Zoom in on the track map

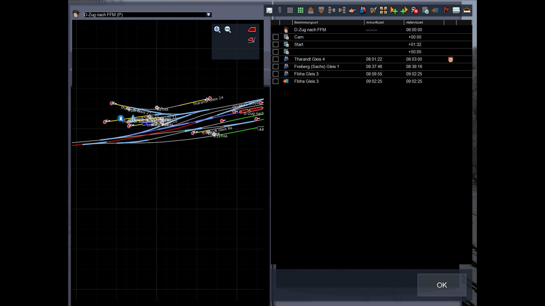tap(217, 29)
